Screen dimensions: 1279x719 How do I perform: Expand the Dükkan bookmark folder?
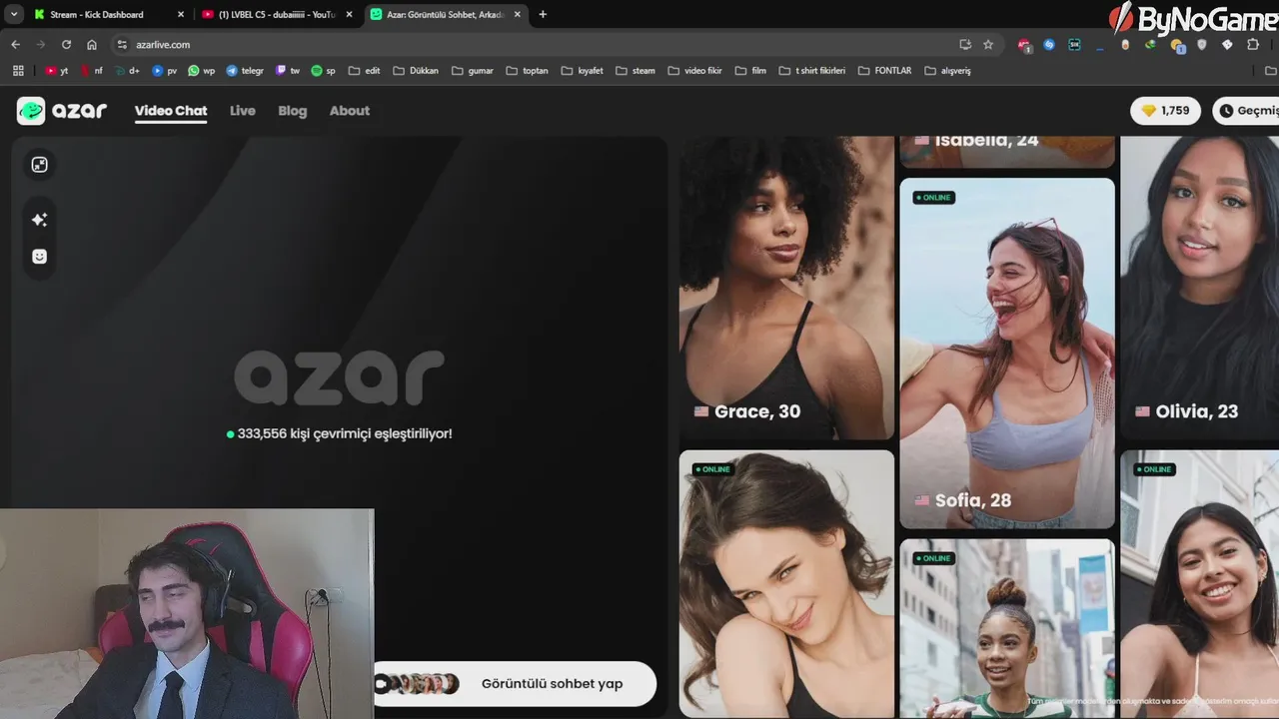pos(416,71)
